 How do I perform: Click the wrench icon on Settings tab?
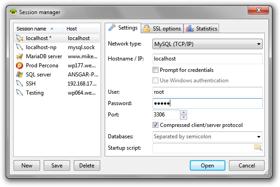point(112,28)
